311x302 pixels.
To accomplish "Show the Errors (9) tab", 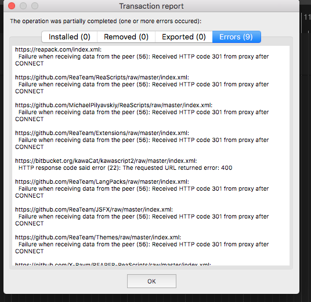I will click(x=236, y=37).
